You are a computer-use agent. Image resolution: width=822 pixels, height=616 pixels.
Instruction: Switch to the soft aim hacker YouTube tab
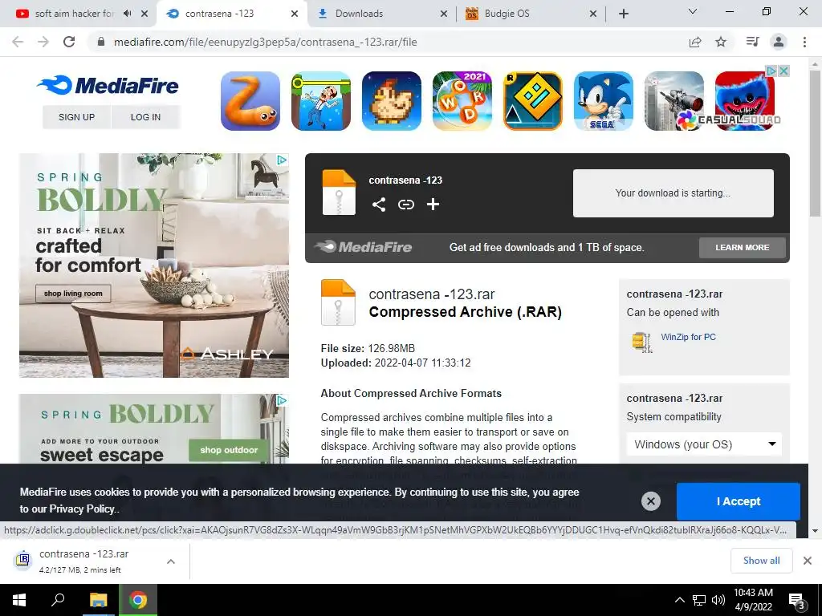pos(73,14)
